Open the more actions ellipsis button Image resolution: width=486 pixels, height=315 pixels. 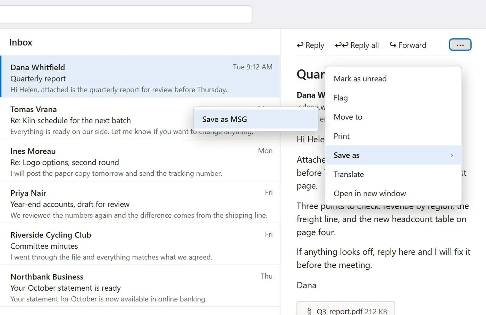click(x=460, y=45)
